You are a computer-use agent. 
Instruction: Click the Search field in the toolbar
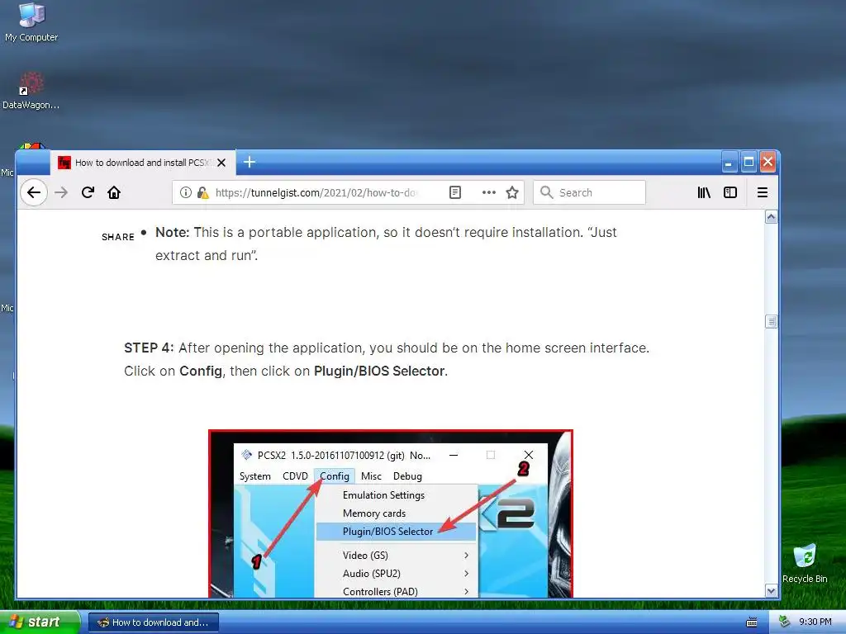(x=589, y=192)
